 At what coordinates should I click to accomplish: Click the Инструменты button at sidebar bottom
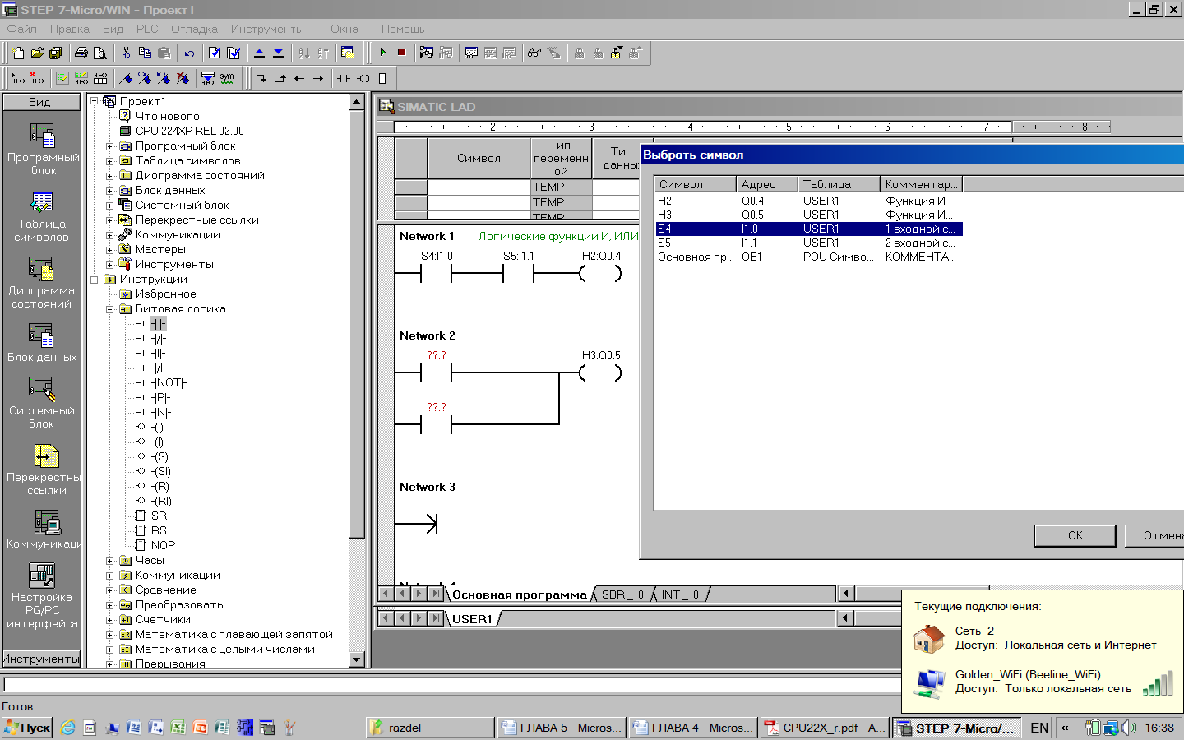(x=40, y=659)
